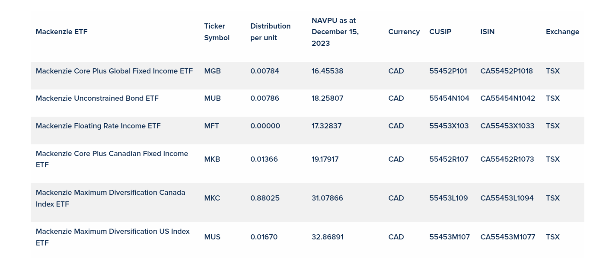The width and height of the screenshot is (593, 258).
Task: Click ISIN code CA55453X1033
Action: [507, 126]
